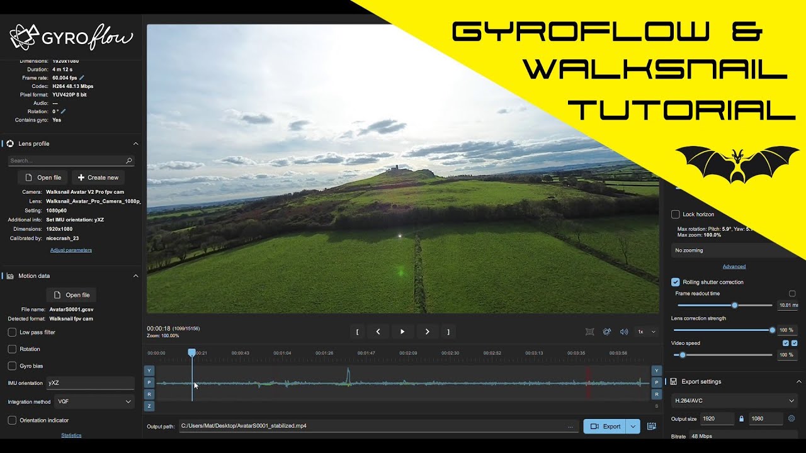Toggle P axis button left of gyro chart
Viewport: 806px width, 453px height.
pos(149,383)
